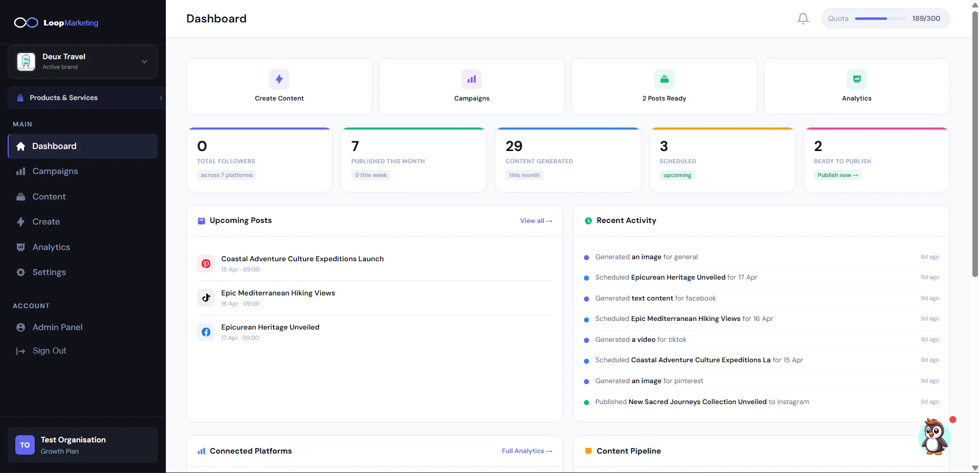Click the Create Content lightning icon

pos(279,79)
